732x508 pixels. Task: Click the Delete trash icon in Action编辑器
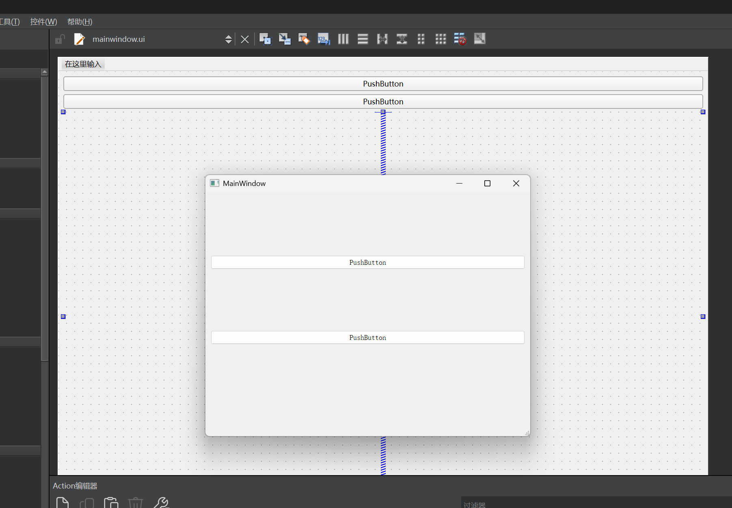click(136, 503)
